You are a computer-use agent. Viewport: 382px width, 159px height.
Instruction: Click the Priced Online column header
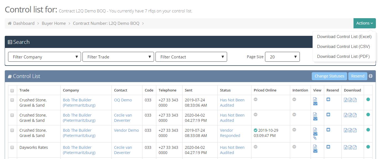[x=265, y=90]
